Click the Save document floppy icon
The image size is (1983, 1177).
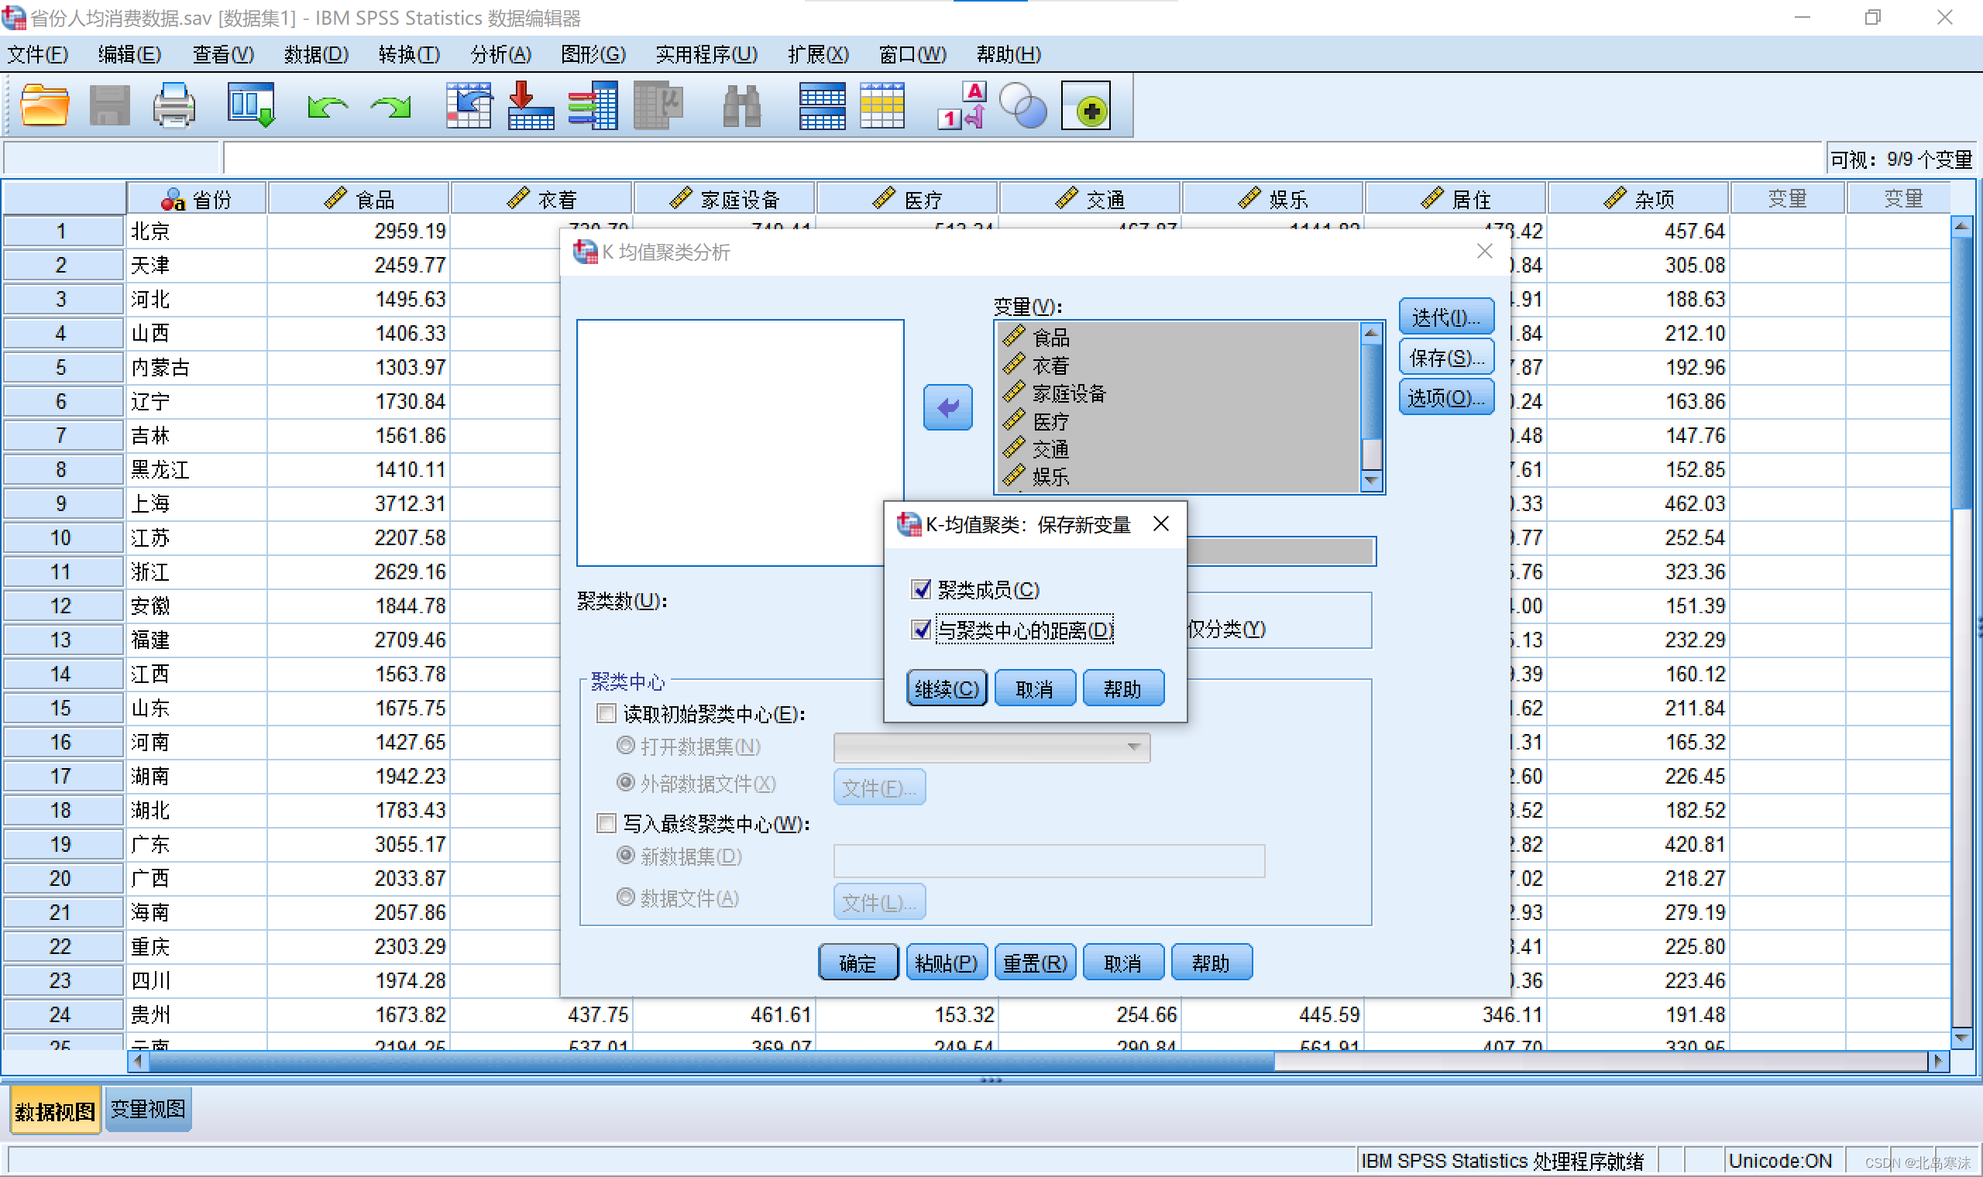109,105
